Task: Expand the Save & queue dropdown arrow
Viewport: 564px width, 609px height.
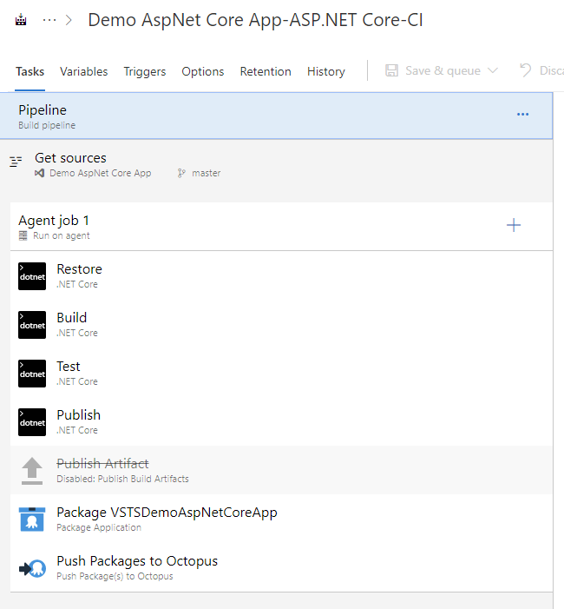Action: click(x=492, y=70)
